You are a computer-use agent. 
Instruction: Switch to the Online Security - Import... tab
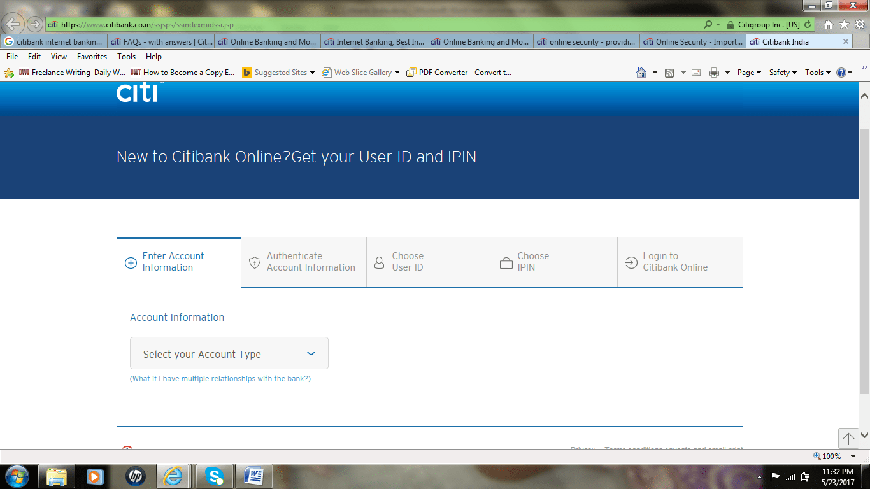[x=692, y=42]
